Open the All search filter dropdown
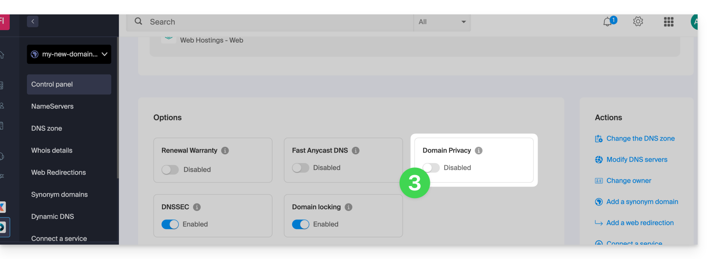The image size is (712, 259). pyautogui.click(x=442, y=22)
